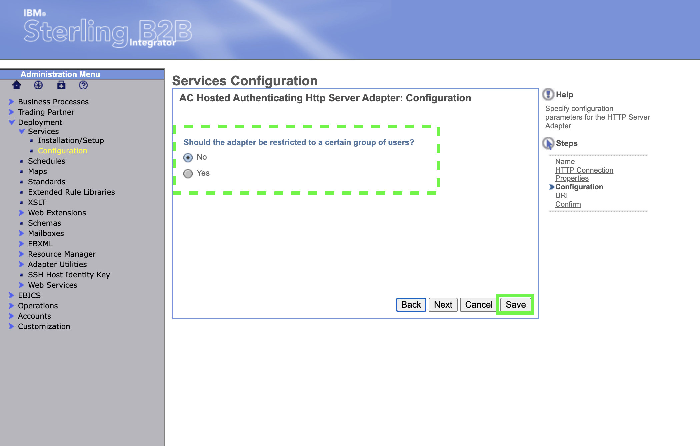
Task: Select the No radio button
Action: point(188,157)
